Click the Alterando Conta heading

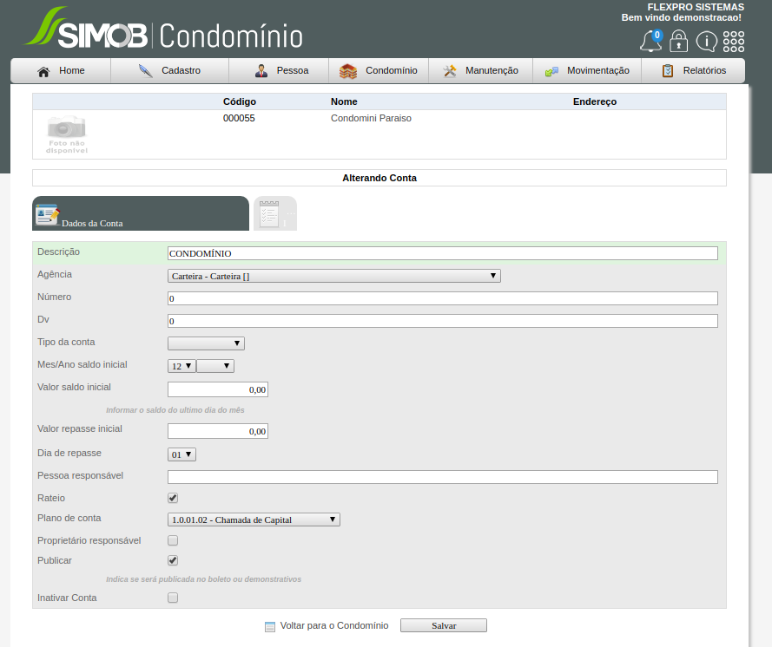[379, 178]
